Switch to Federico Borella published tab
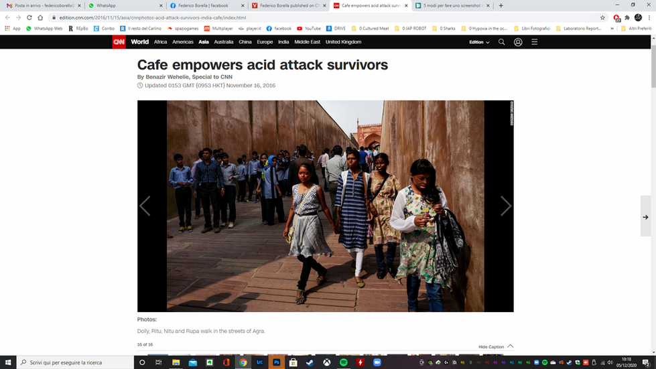 pos(289,5)
